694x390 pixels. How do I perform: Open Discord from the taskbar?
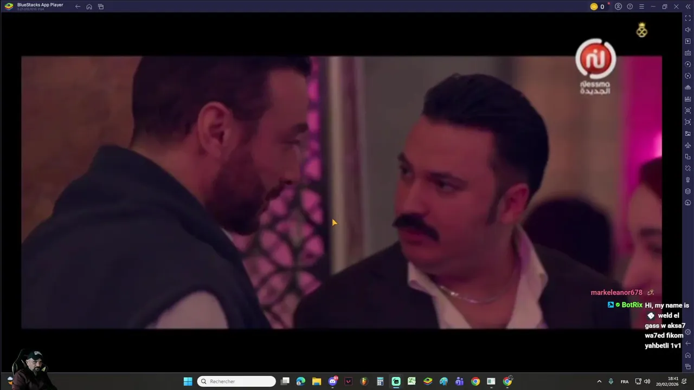point(332,381)
